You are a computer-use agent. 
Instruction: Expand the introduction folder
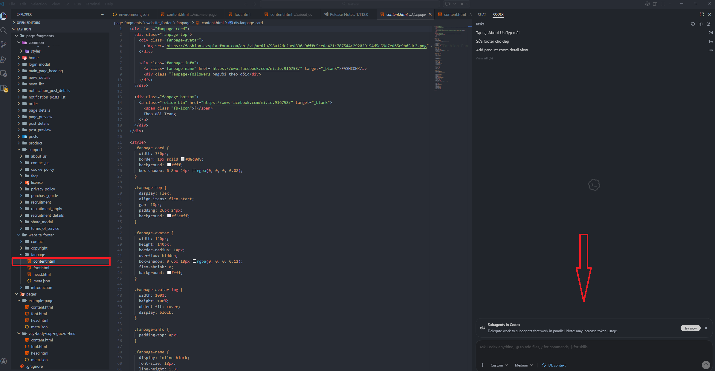41,287
